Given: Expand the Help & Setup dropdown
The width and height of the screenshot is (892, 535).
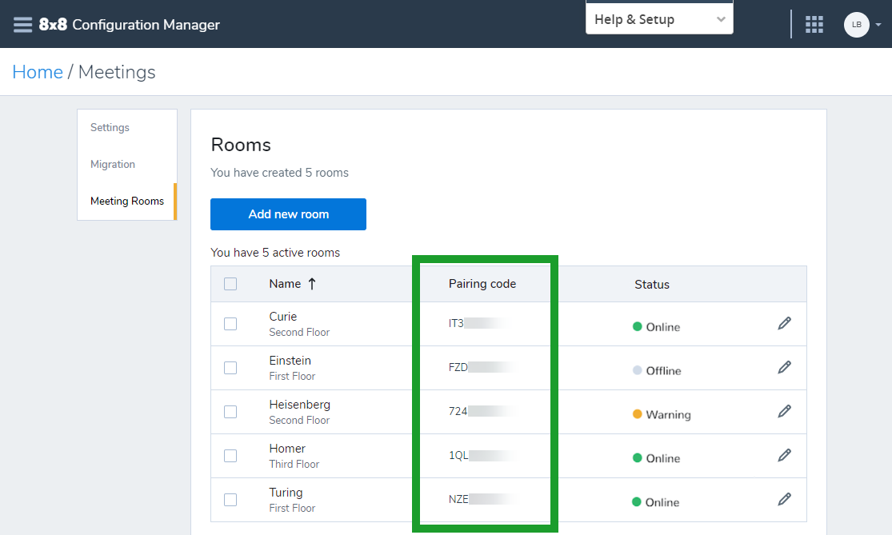Looking at the screenshot, I should coord(659,19).
